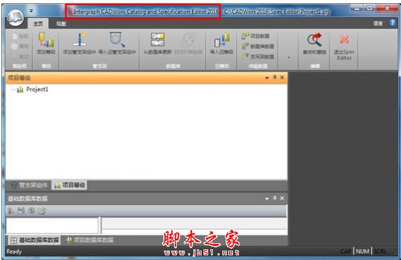Switch to the 主页 ribbon tab

pyautogui.click(x=38, y=24)
